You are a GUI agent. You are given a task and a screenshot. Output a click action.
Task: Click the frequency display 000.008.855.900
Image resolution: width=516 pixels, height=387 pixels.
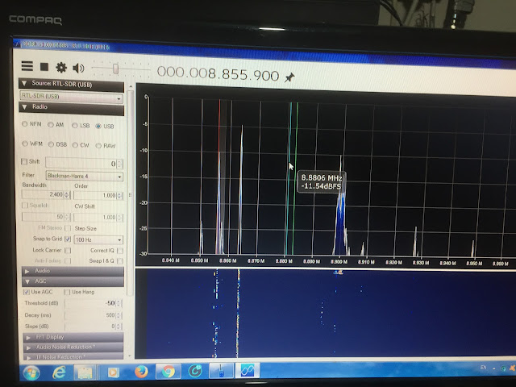point(218,73)
